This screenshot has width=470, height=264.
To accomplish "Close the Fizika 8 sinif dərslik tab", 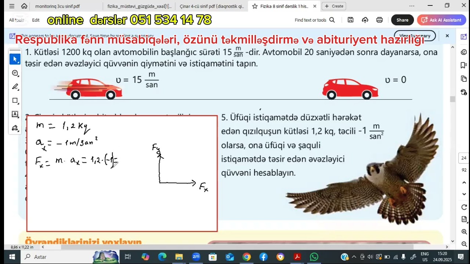I will point(315,6).
